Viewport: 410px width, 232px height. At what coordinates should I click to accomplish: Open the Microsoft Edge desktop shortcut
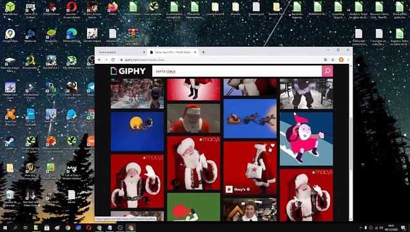pyautogui.click(x=72, y=36)
